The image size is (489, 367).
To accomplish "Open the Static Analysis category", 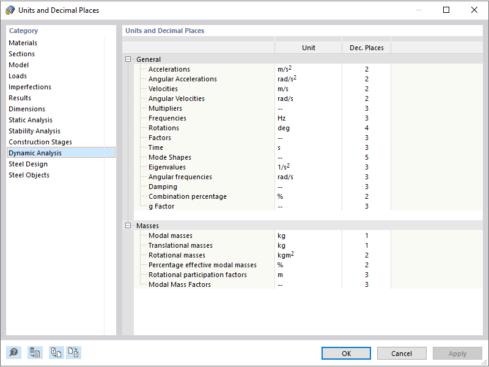I will click(31, 120).
